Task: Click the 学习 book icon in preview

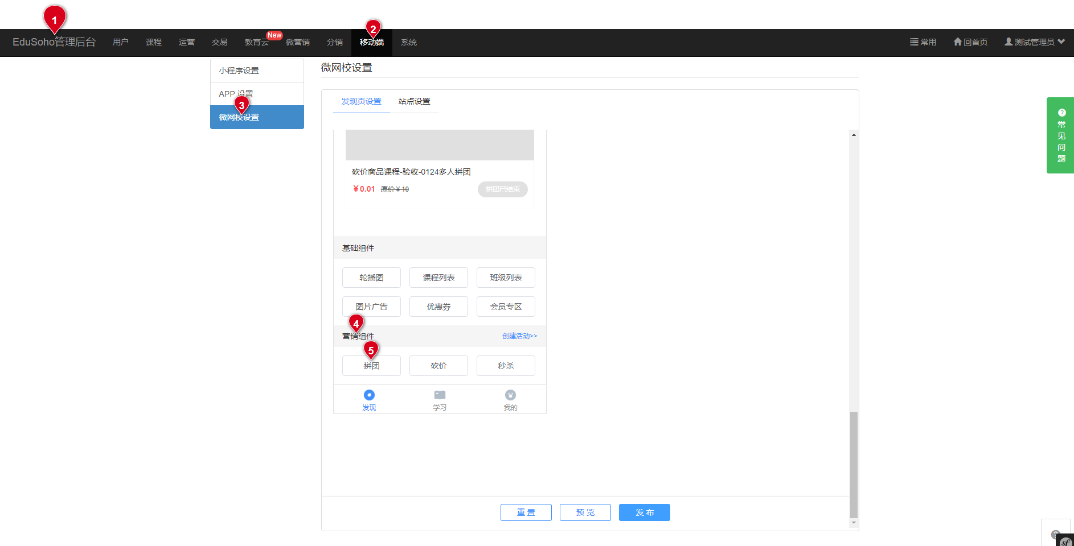Action: [x=440, y=395]
